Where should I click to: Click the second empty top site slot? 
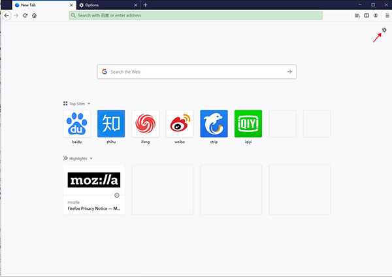(317, 123)
